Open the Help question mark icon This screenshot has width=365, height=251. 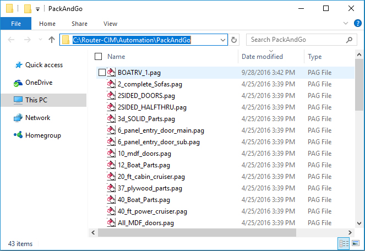356,24
